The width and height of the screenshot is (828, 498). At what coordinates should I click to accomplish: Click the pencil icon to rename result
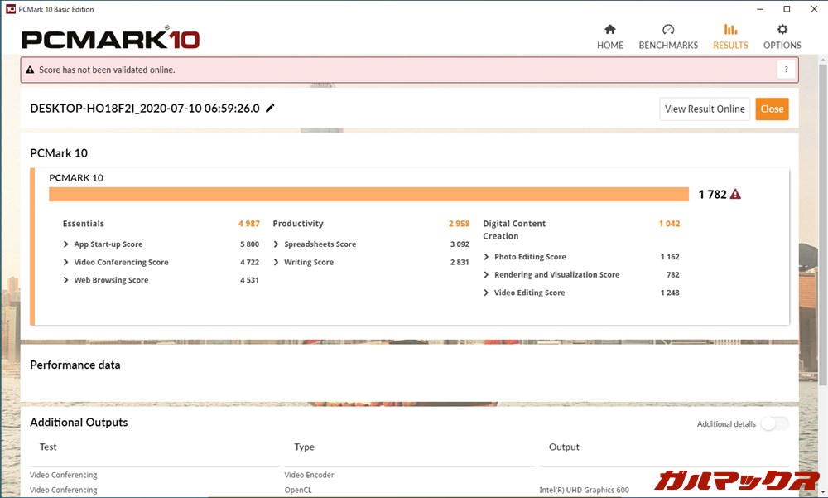(270, 109)
